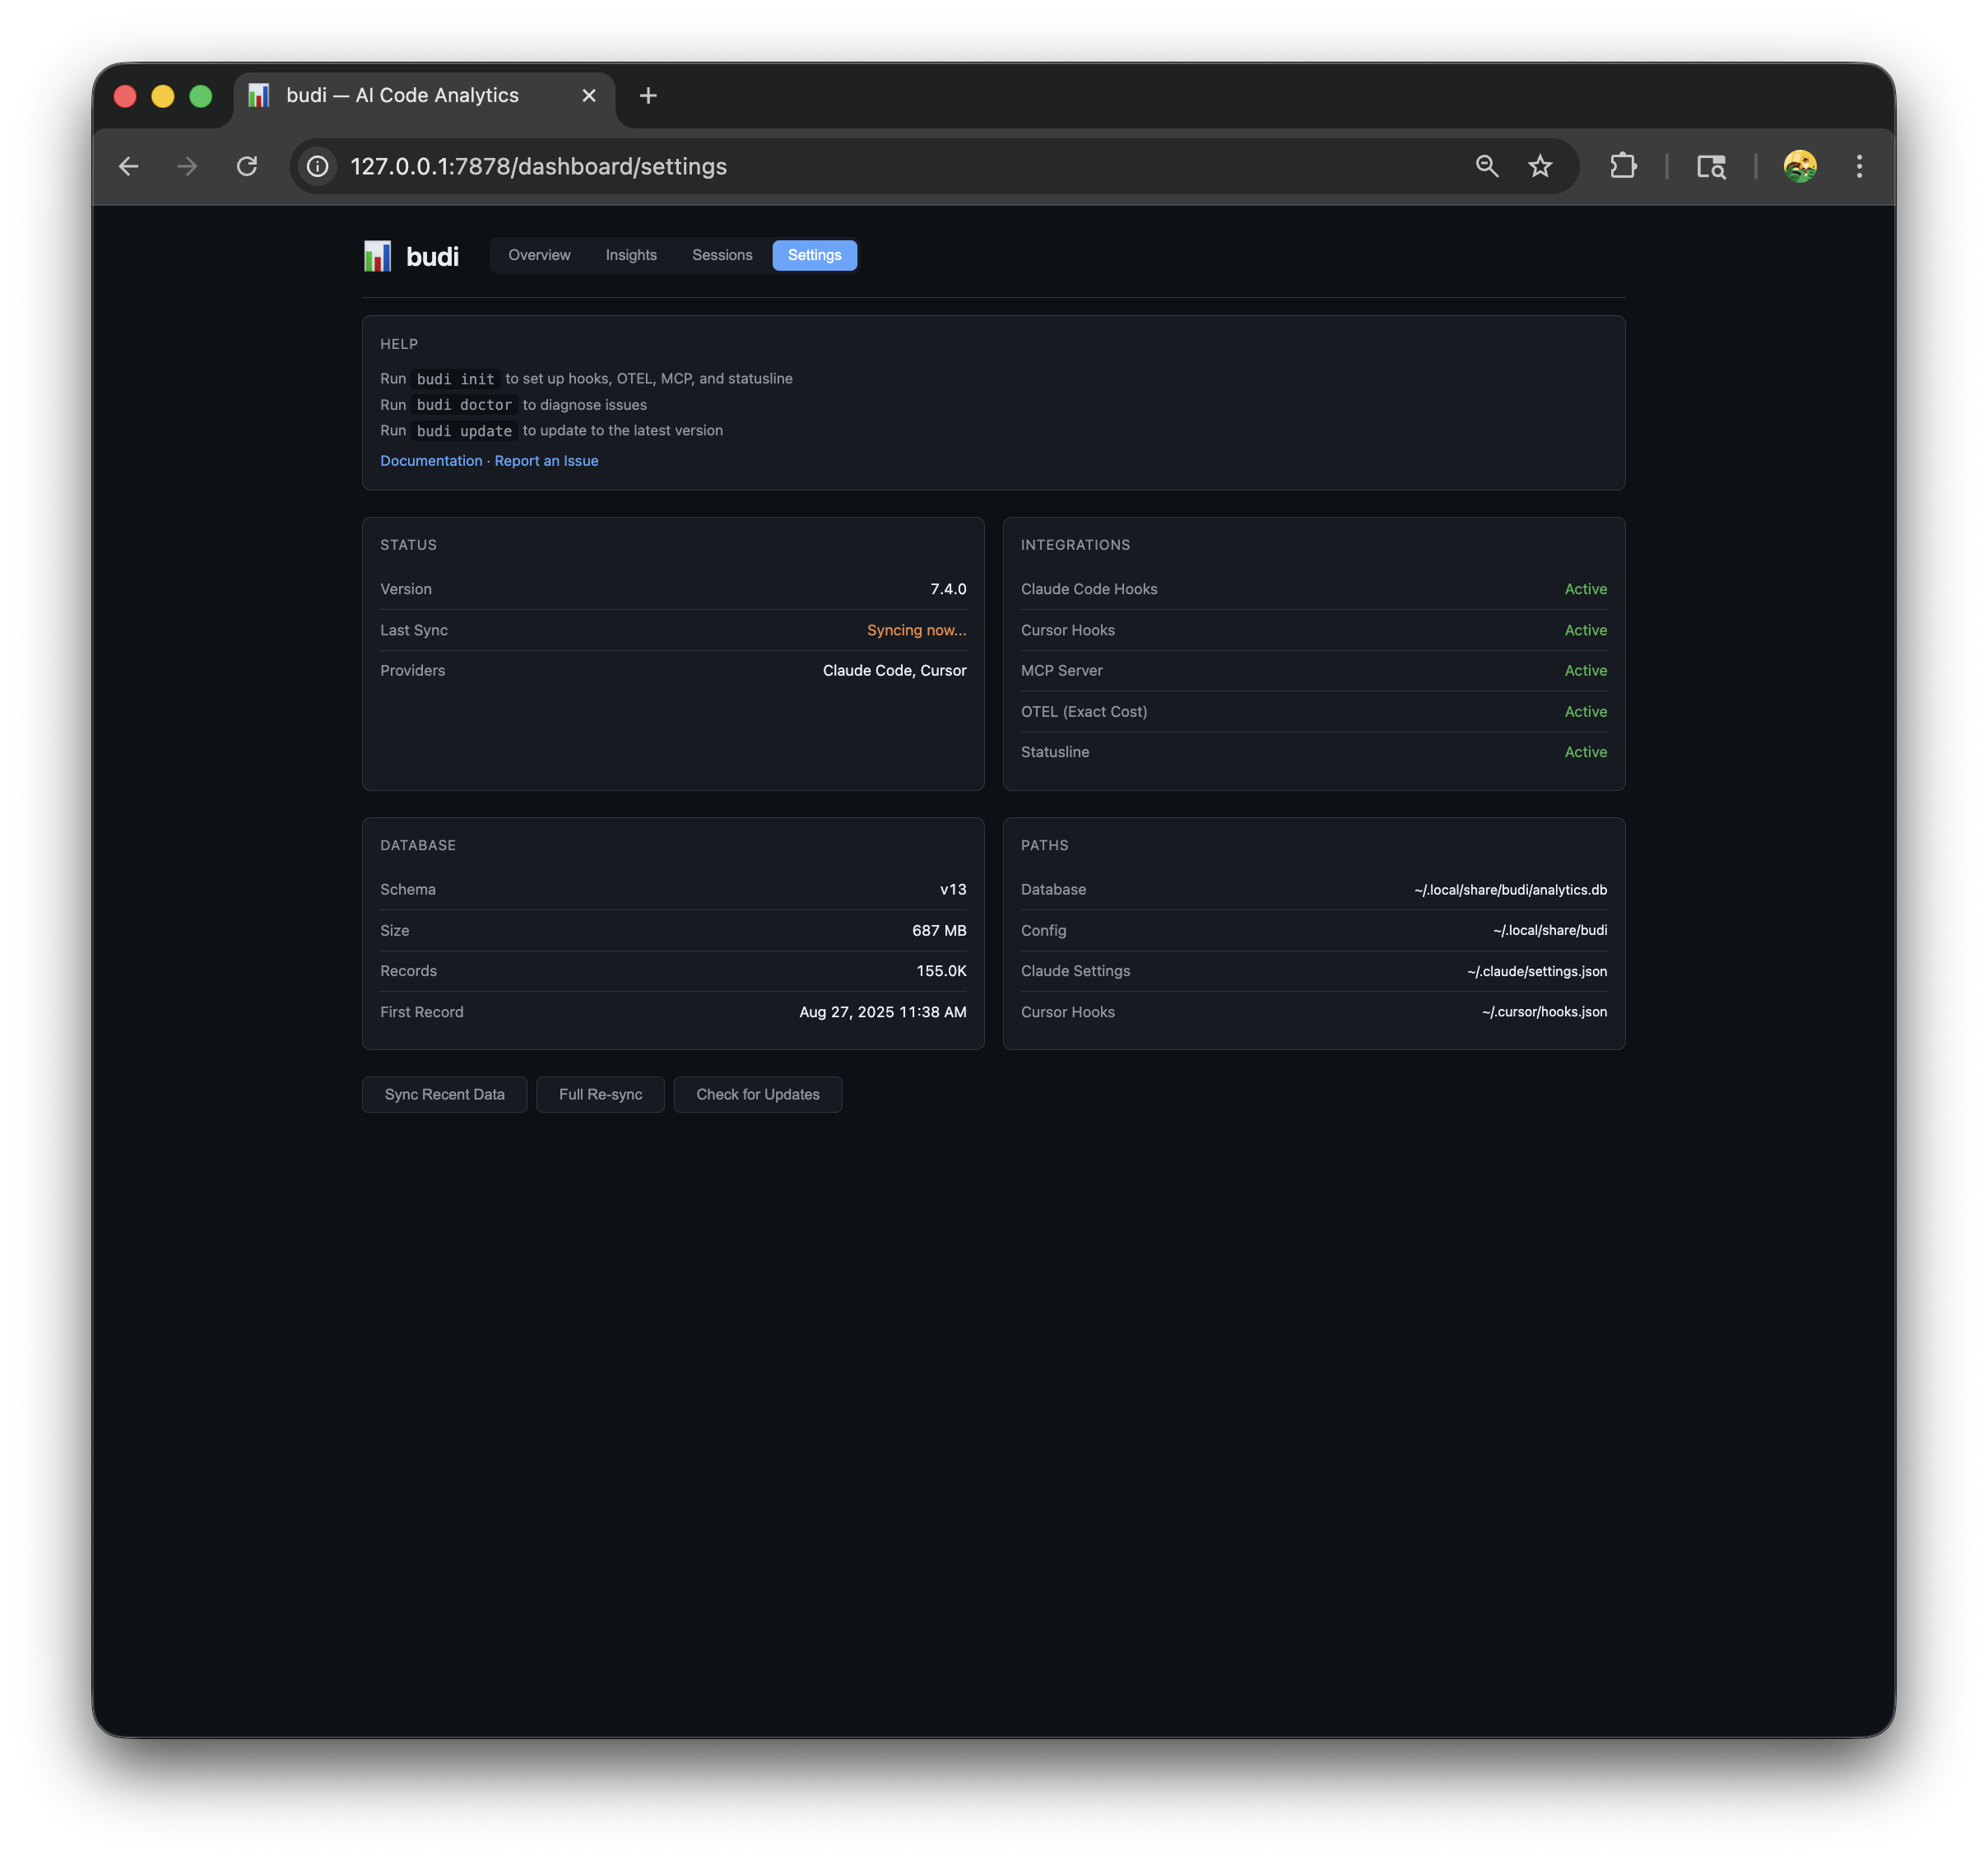Bookmark this page with the star

coord(1539,166)
